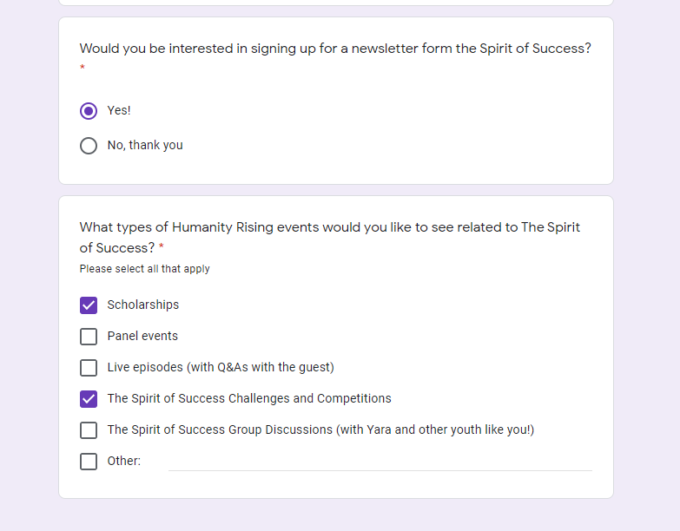Uncheck the Scholarships checkbox
This screenshot has height=531, width=680.
pyautogui.click(x=89, y=305)
